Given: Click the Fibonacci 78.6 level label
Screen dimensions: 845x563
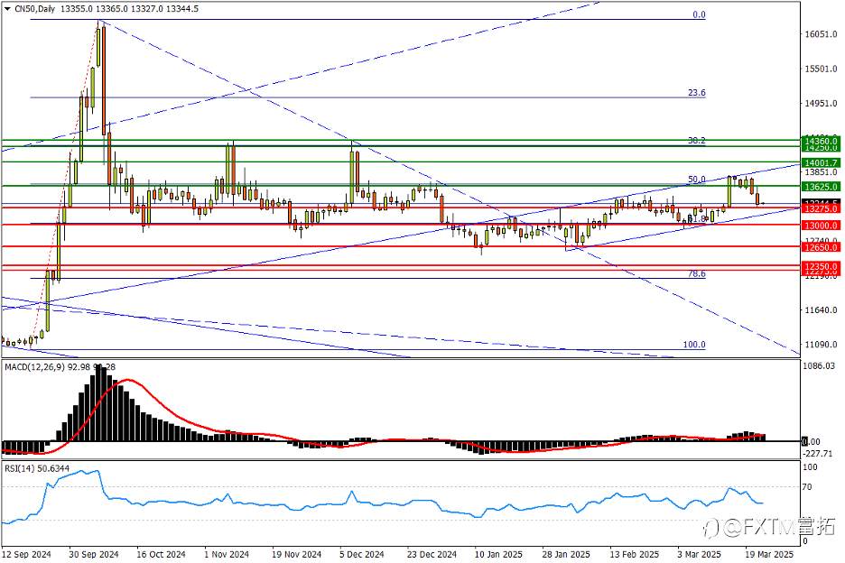Looking at the screenshot, I should click(697, 273).
